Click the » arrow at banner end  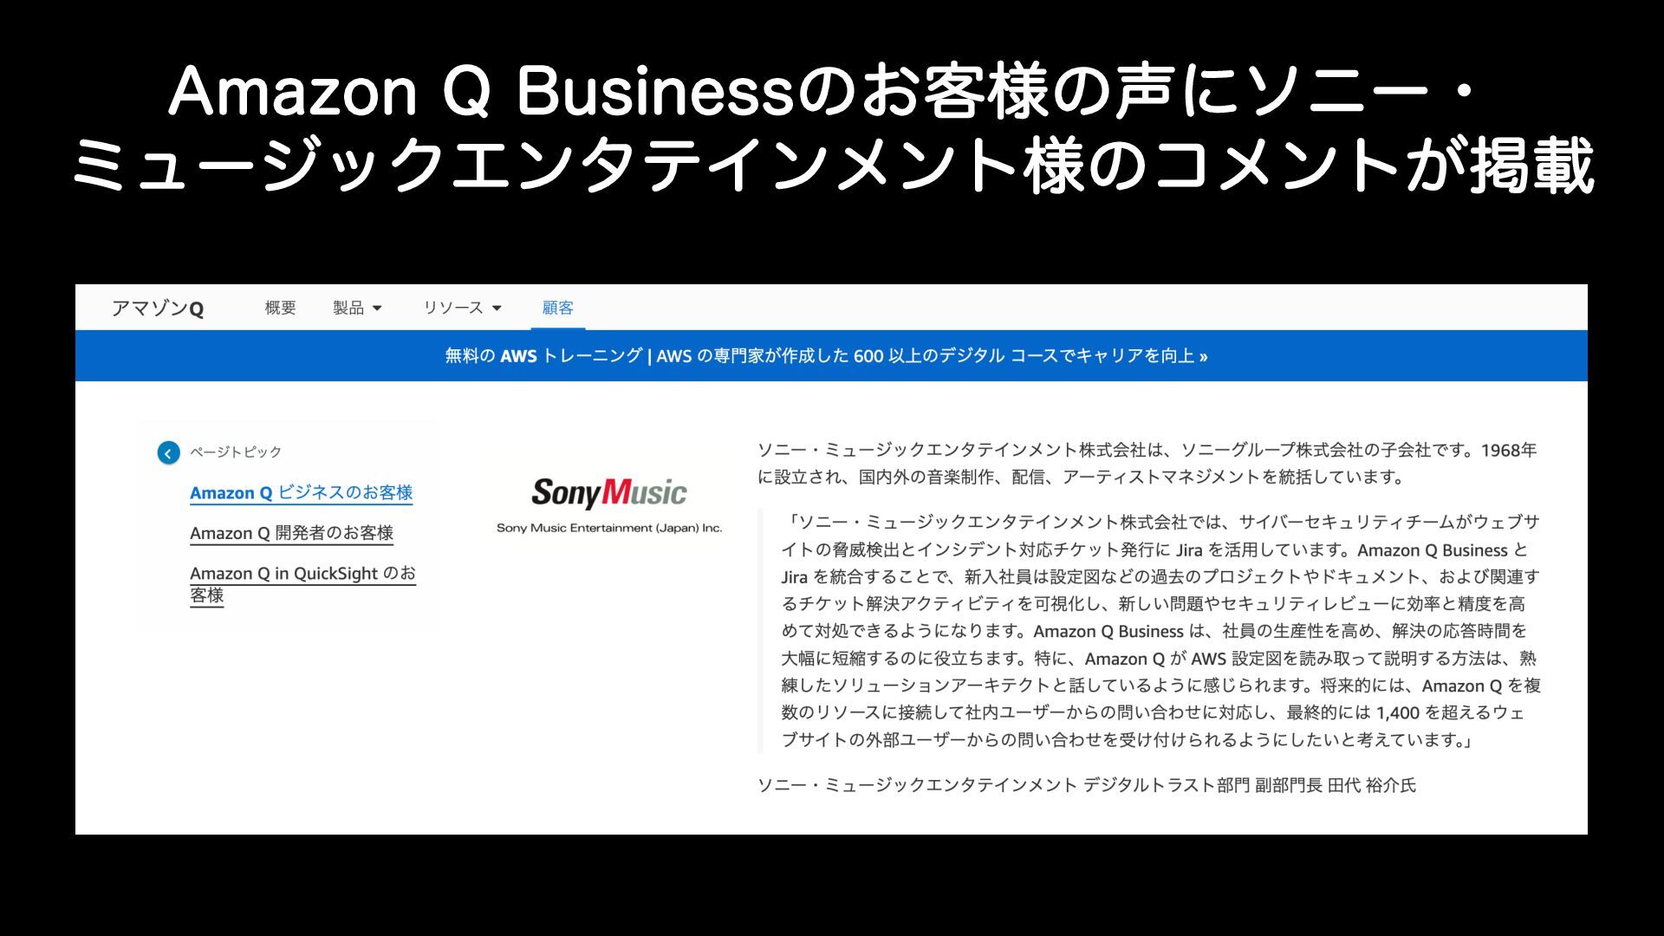[x=1203, y=356]
